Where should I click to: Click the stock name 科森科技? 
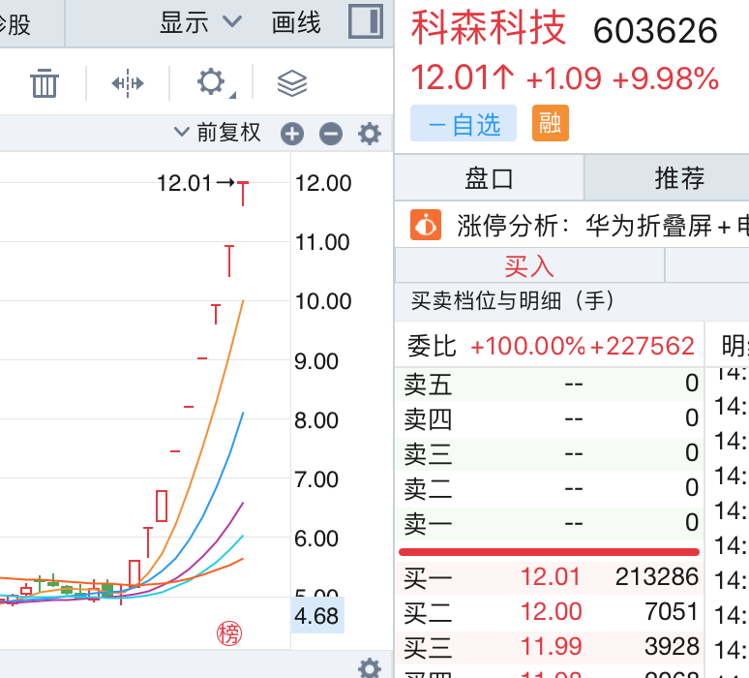(x=488, y=29)
